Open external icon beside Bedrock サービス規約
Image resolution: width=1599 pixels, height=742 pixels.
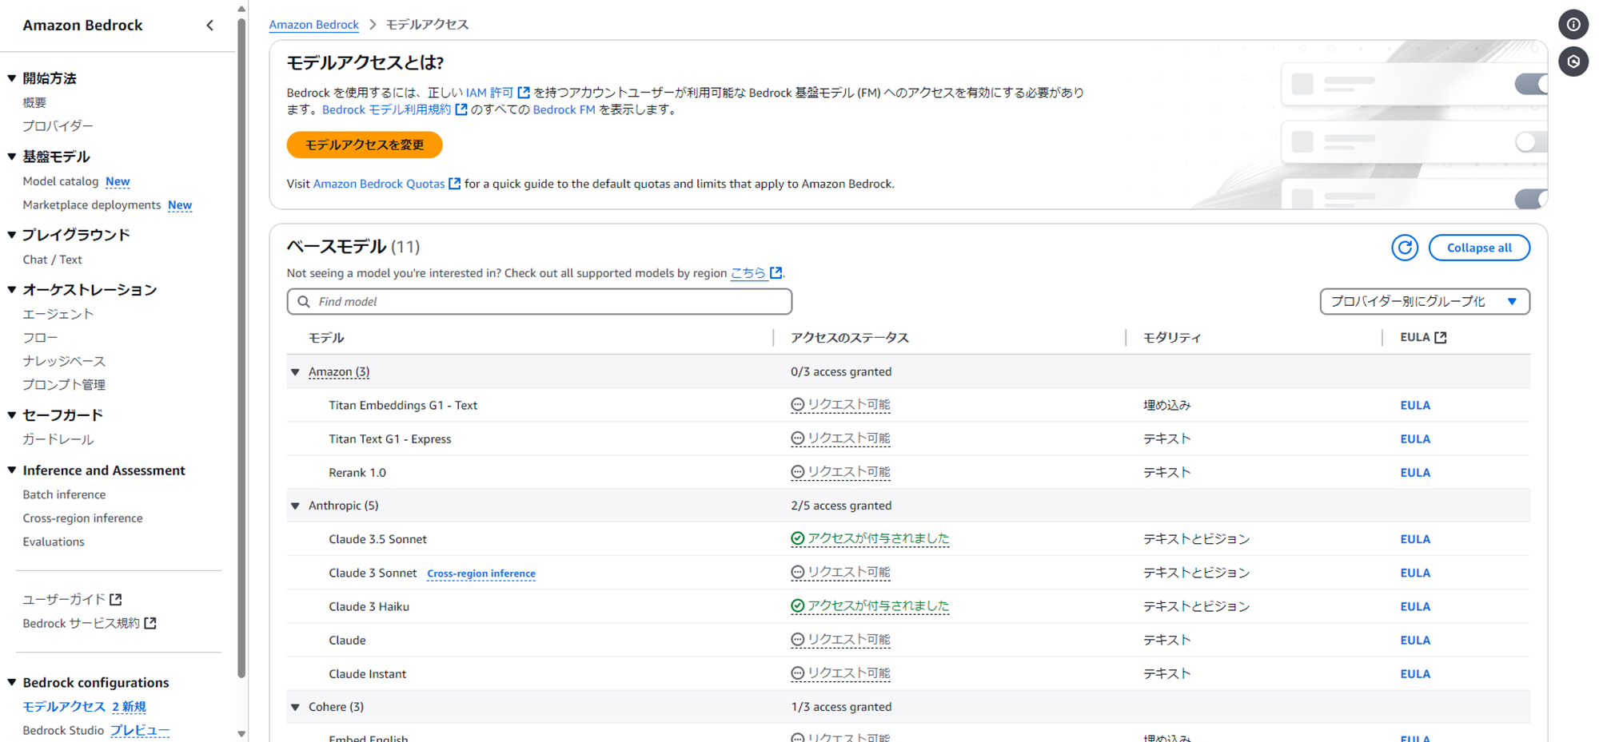click(x=150, y=623)
